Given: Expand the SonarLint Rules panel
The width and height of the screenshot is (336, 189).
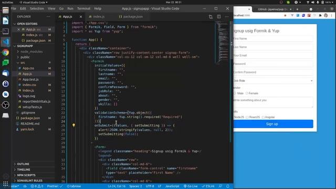Looking at the screenshot, I should pos(34,181).
